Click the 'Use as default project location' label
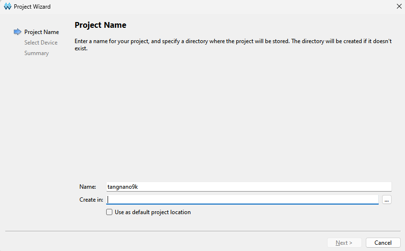The height and width of the screenshot is (251, 405). click(153, 212)
